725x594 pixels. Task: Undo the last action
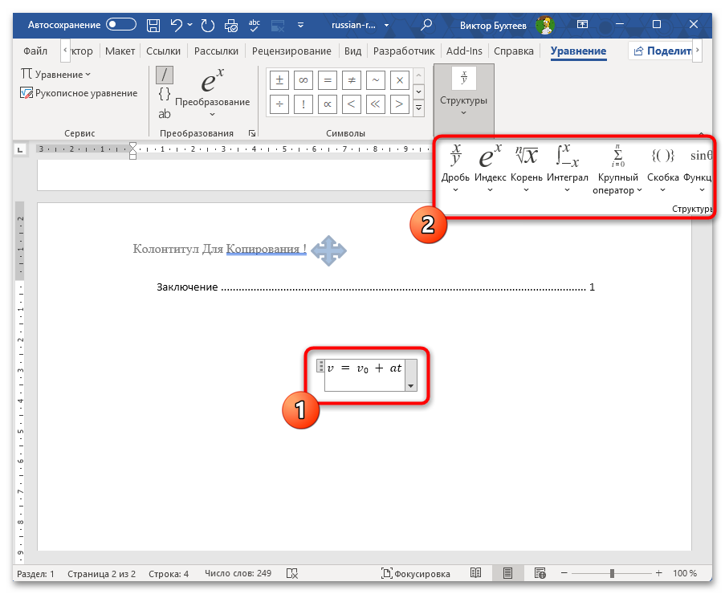click(x=176, y=25)
